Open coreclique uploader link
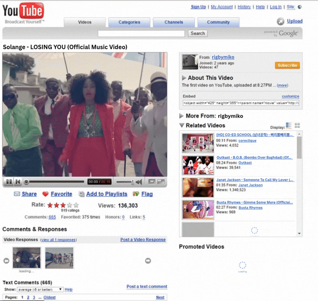This screenshot has width=318, height=301. click(x=248, y=141)
